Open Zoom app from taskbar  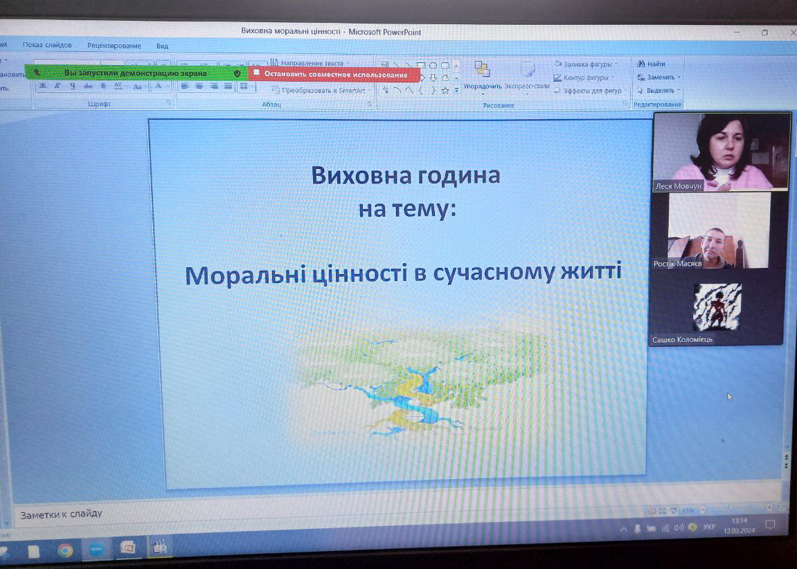tap(96, 549)
